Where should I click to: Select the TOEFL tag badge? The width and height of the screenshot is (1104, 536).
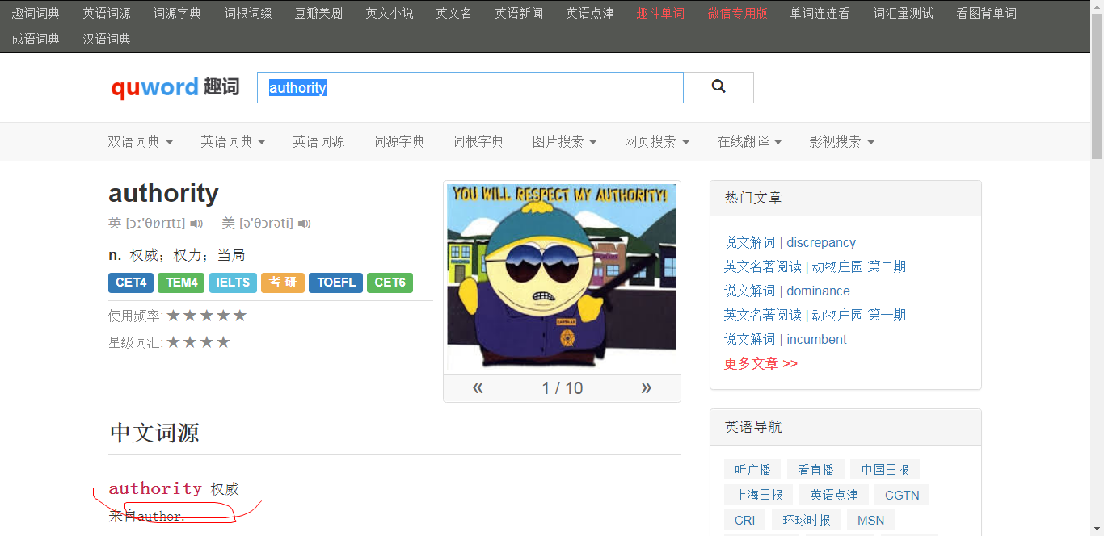coord(336,283)
